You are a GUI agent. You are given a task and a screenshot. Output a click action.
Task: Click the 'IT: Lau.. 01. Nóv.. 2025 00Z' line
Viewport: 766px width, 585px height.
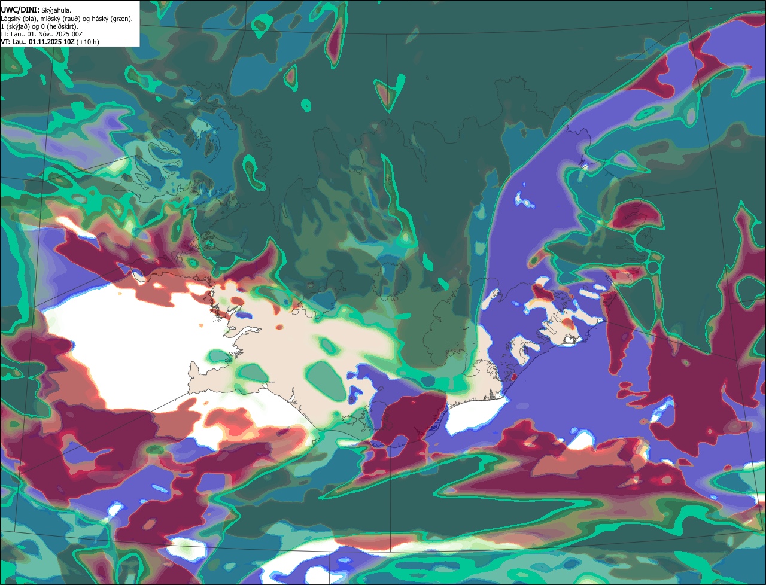[x=42, y=34]
